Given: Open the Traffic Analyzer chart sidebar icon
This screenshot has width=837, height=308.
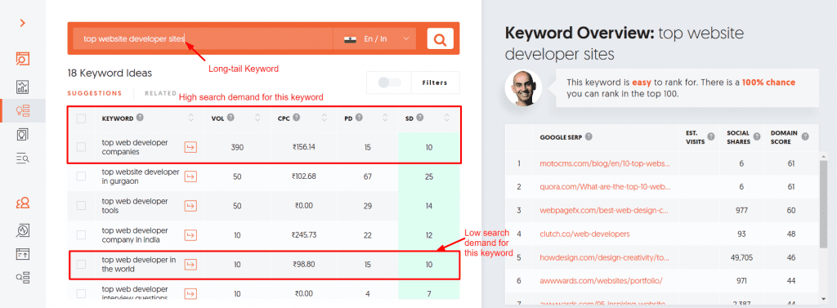Looking at the screenshot, I should pos(22,87).
